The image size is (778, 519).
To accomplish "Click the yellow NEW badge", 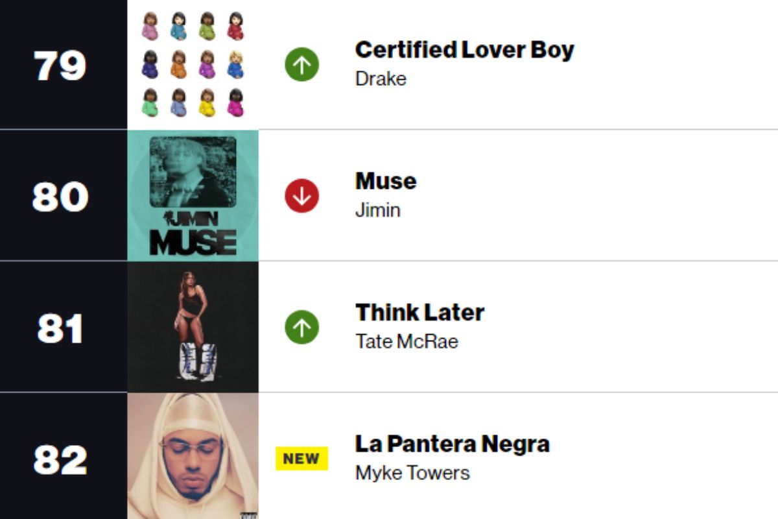I will (302, 458).
